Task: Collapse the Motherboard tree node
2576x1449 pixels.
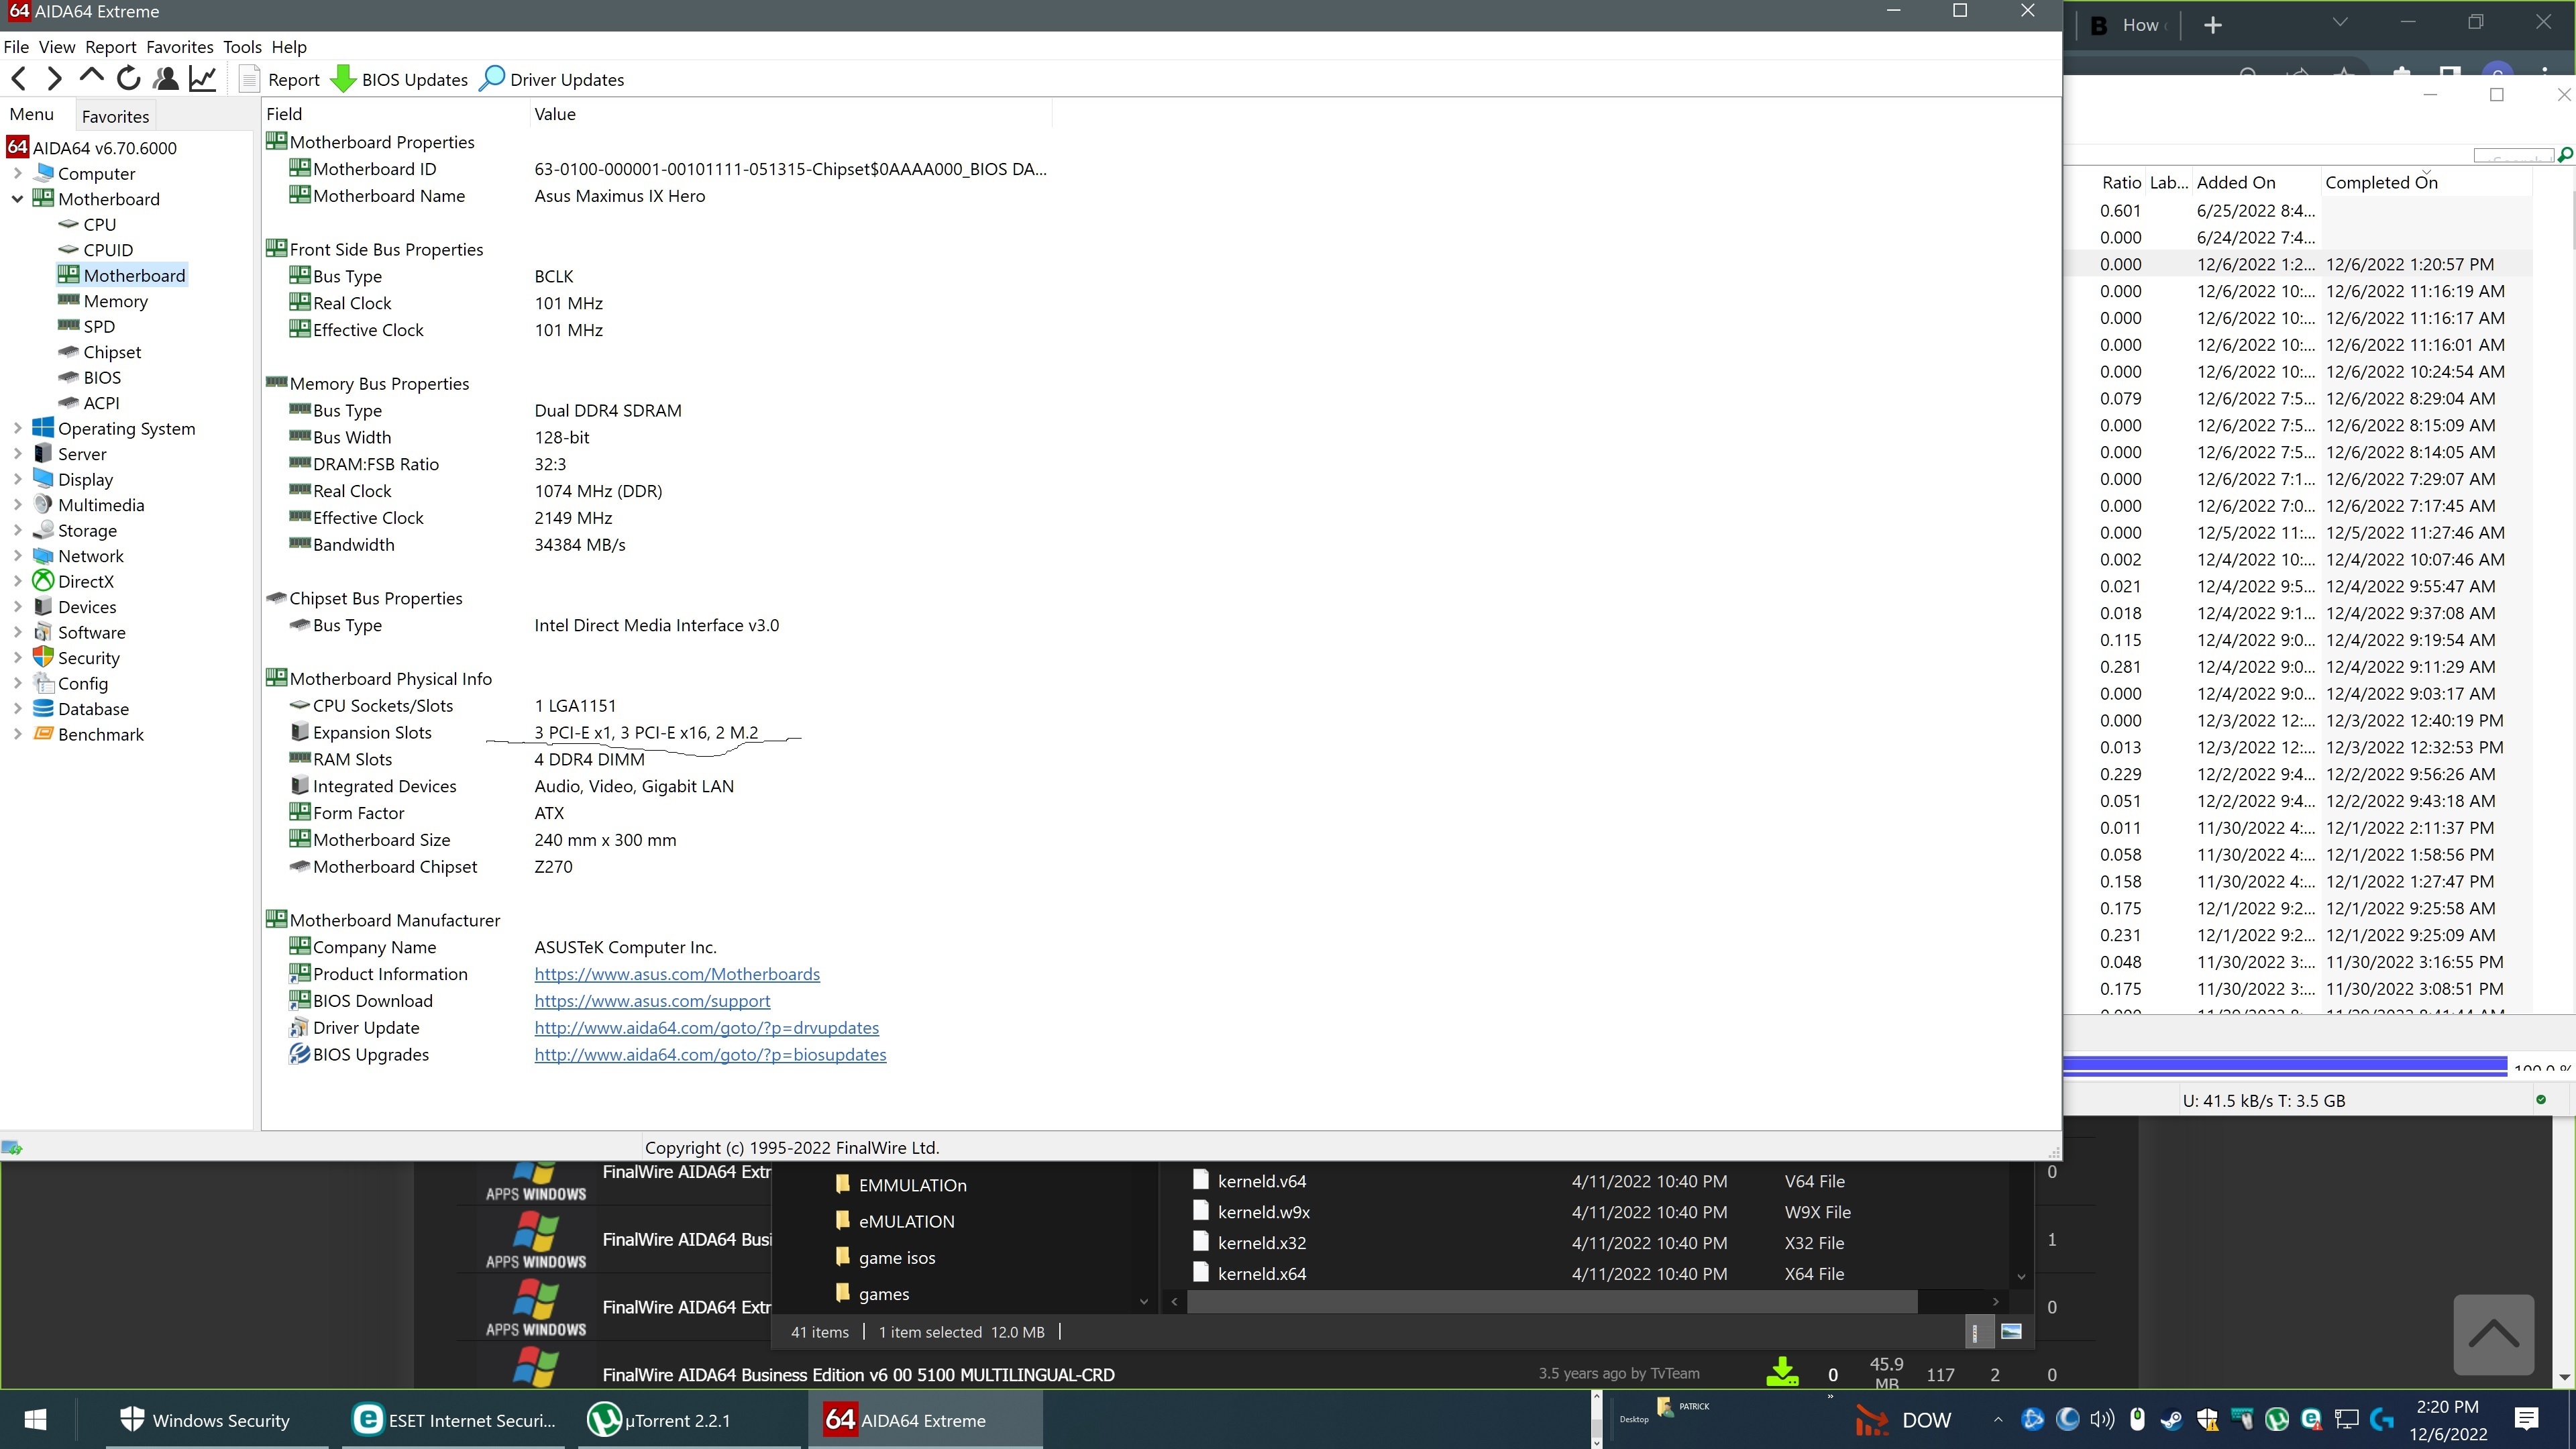Action: (17, 199)
